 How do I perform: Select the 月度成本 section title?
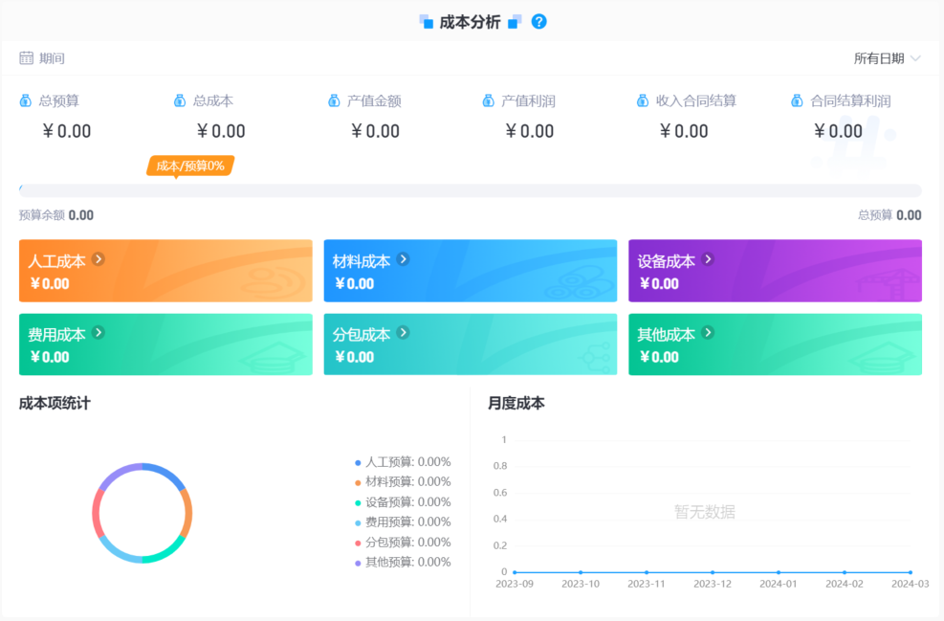point(514,403)
